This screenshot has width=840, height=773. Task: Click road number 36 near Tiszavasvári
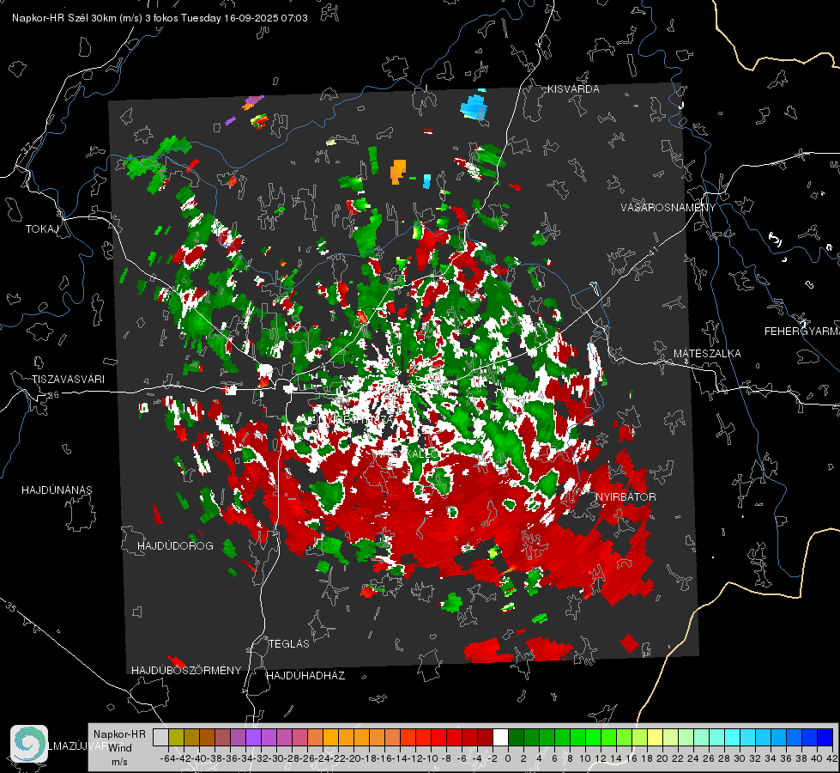click(x=53, y=395)
